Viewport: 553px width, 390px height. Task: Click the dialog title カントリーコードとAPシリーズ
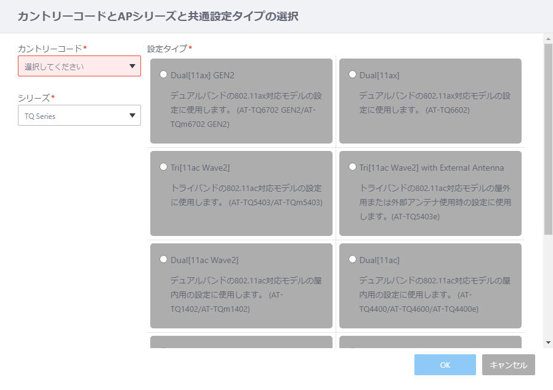pyautogui.click(x=158, y=16)
